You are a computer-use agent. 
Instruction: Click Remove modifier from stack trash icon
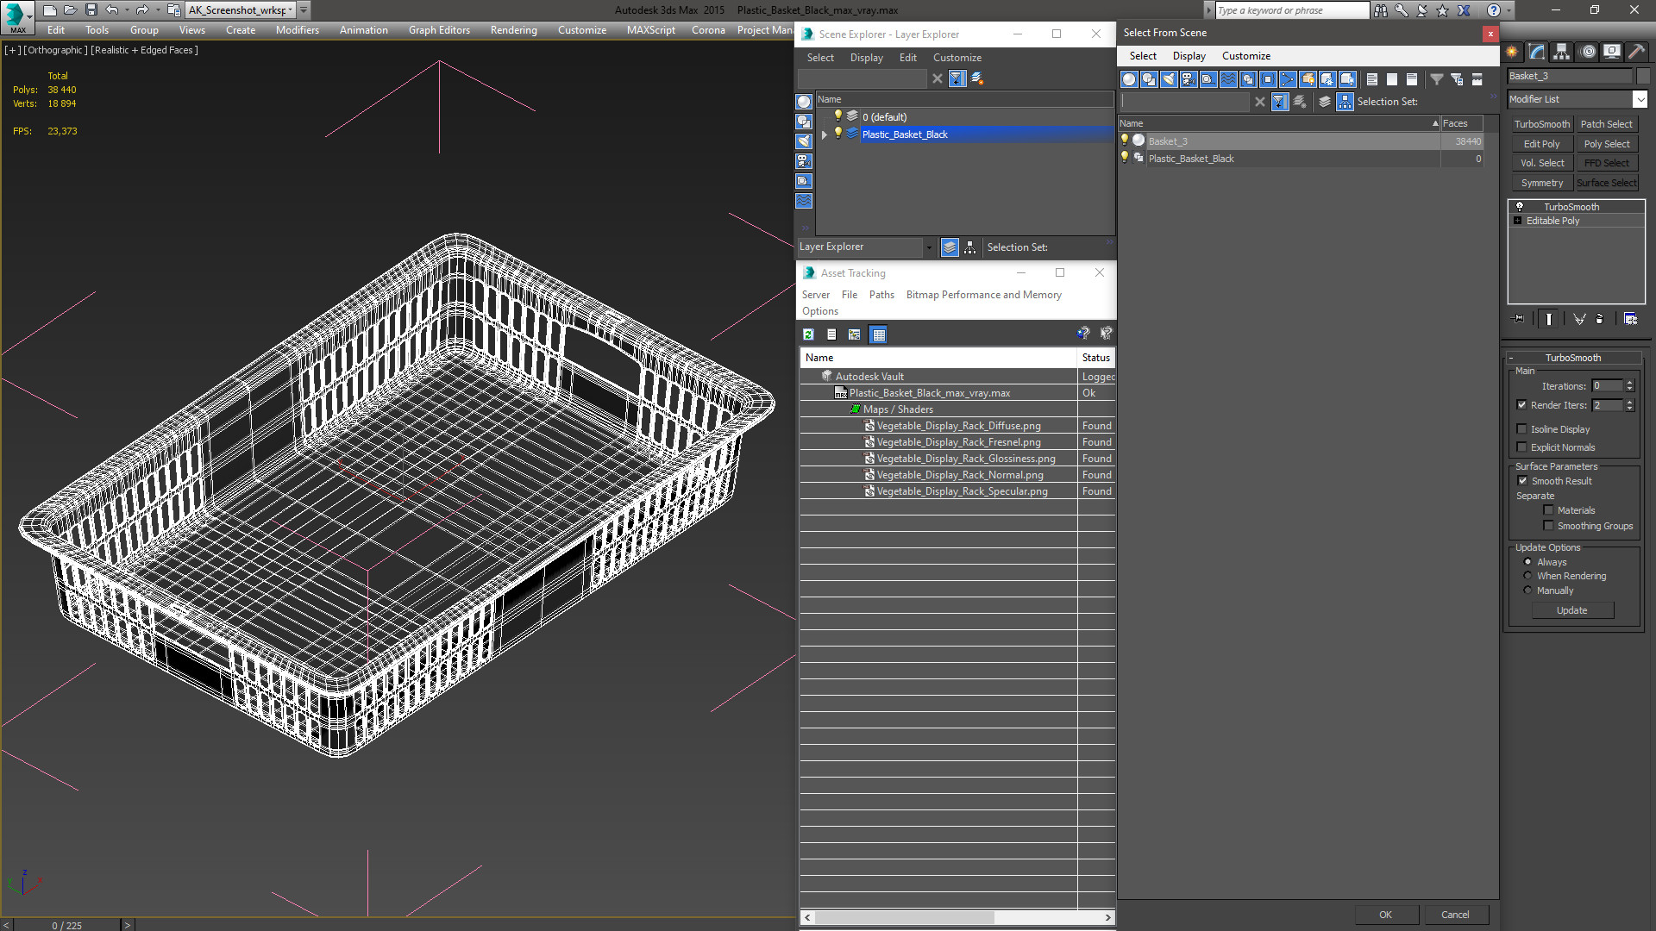click(x=1600, y=319)
